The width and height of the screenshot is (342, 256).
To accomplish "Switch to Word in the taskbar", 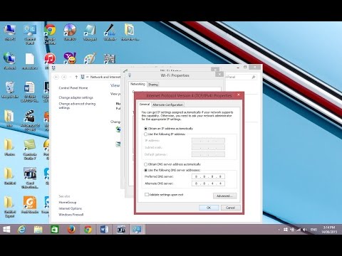I will 104,230.
